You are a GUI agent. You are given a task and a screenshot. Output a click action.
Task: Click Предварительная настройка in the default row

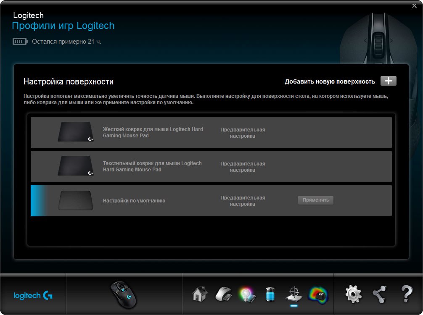(x=243, y=201)
